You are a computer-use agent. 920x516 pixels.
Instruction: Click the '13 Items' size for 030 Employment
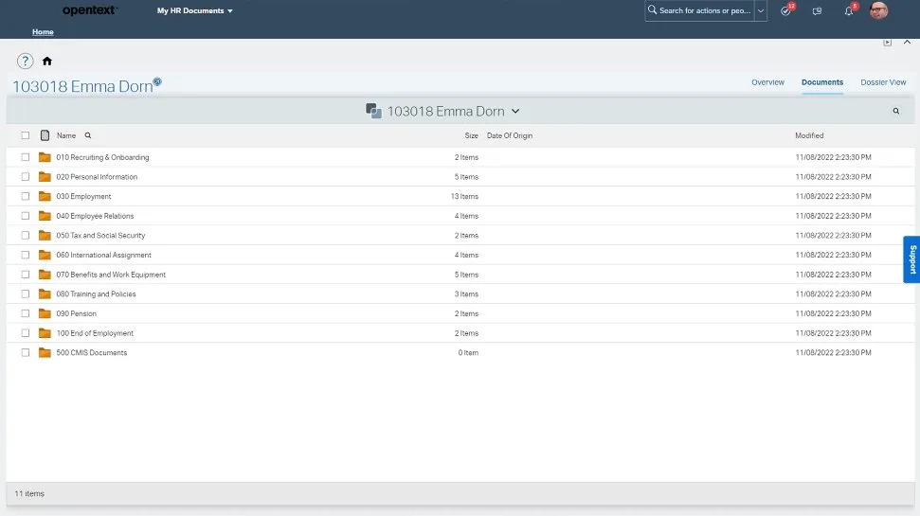(x=464, y=196)
